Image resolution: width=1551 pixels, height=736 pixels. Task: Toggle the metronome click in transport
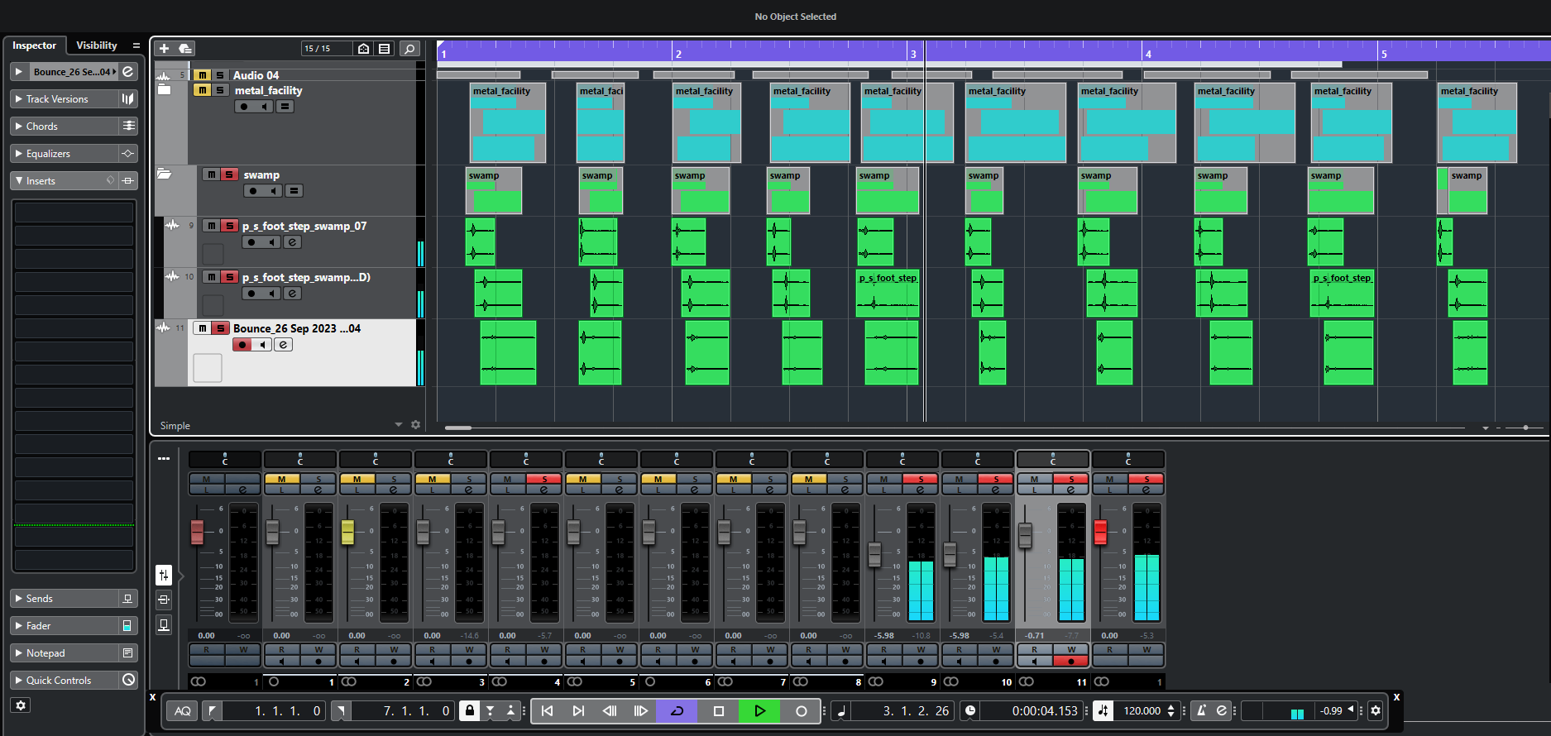tap(1201, 711)
